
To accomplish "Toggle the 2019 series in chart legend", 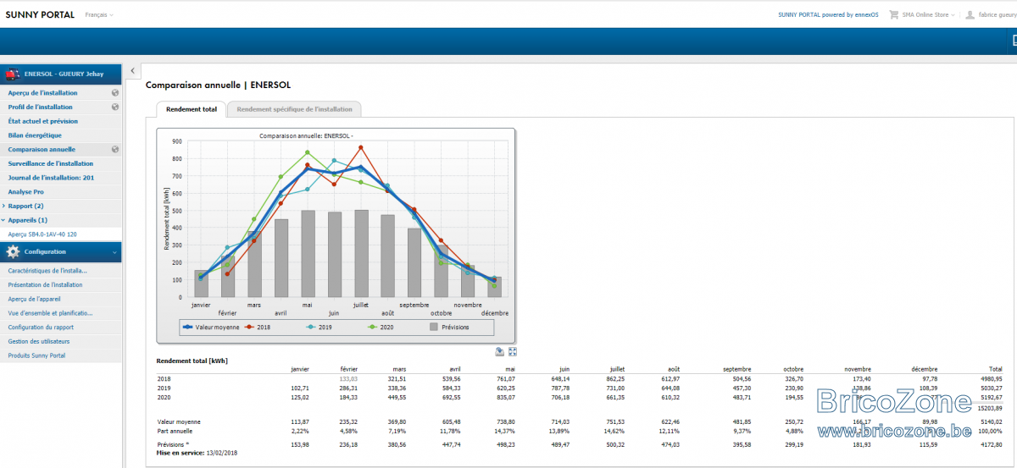I will pyautogui.click(x=320, y=326).
